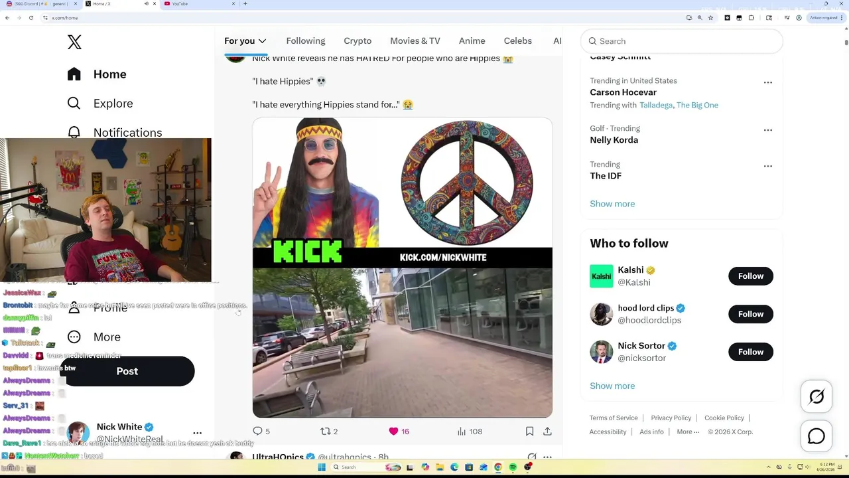Open footer More link menu
Screen dimensions: 849x478
click(688, 432)
